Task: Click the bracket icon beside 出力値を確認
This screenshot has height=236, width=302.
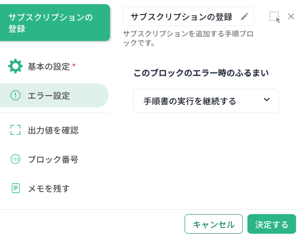Action: pyautogui.click(x=15, y=130)
